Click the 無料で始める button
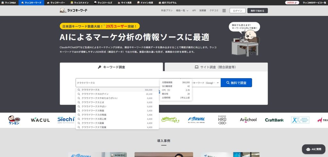Screen dimensions: 328x157 pyautogui.click(x=258, y=11)
